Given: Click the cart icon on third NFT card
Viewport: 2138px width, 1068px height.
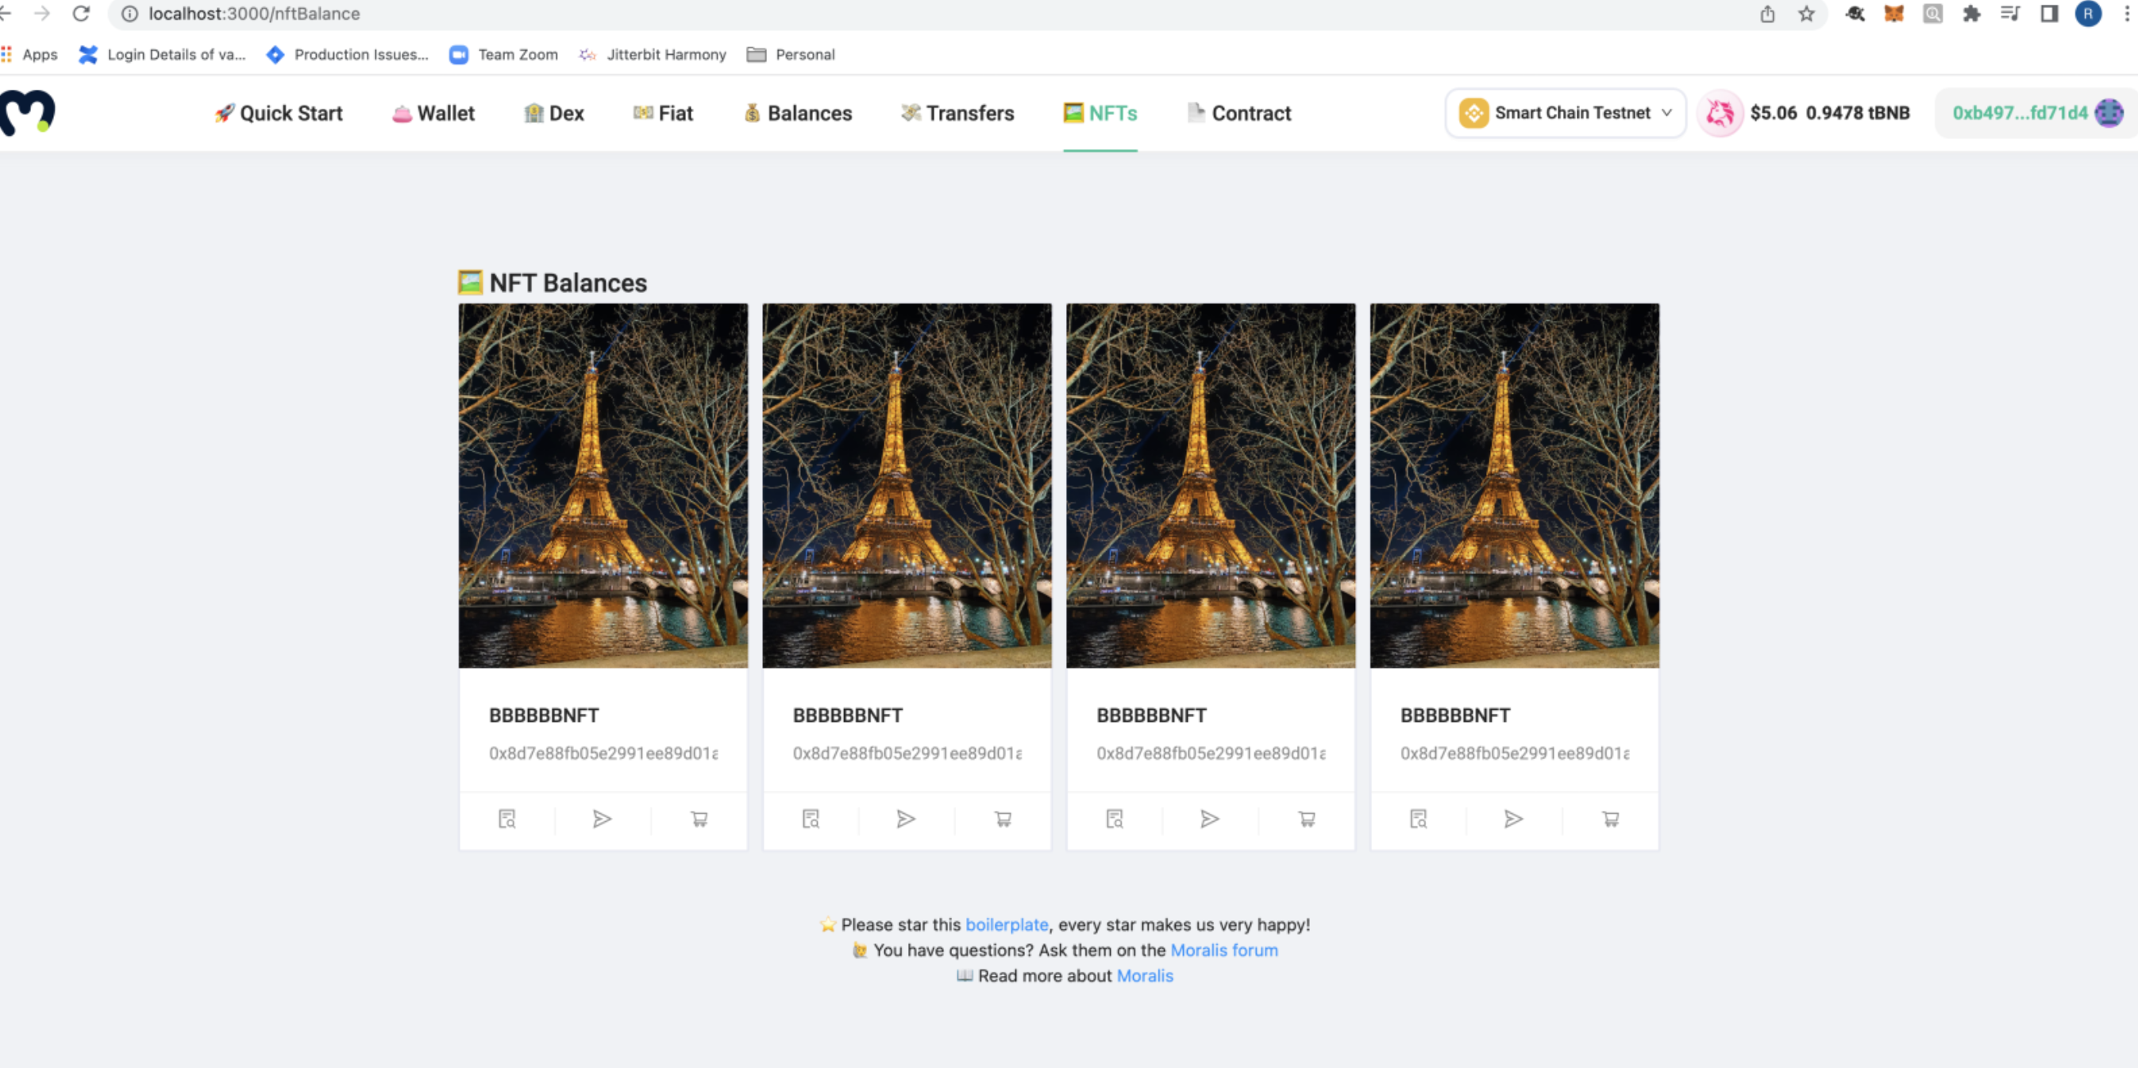Looking at the screenshot, I should click(1306, 819).
